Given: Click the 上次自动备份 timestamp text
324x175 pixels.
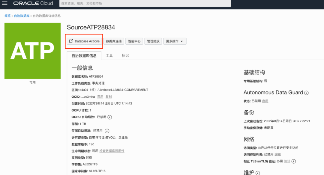Looking at the screenshot, I should click(x=287, y=121).
